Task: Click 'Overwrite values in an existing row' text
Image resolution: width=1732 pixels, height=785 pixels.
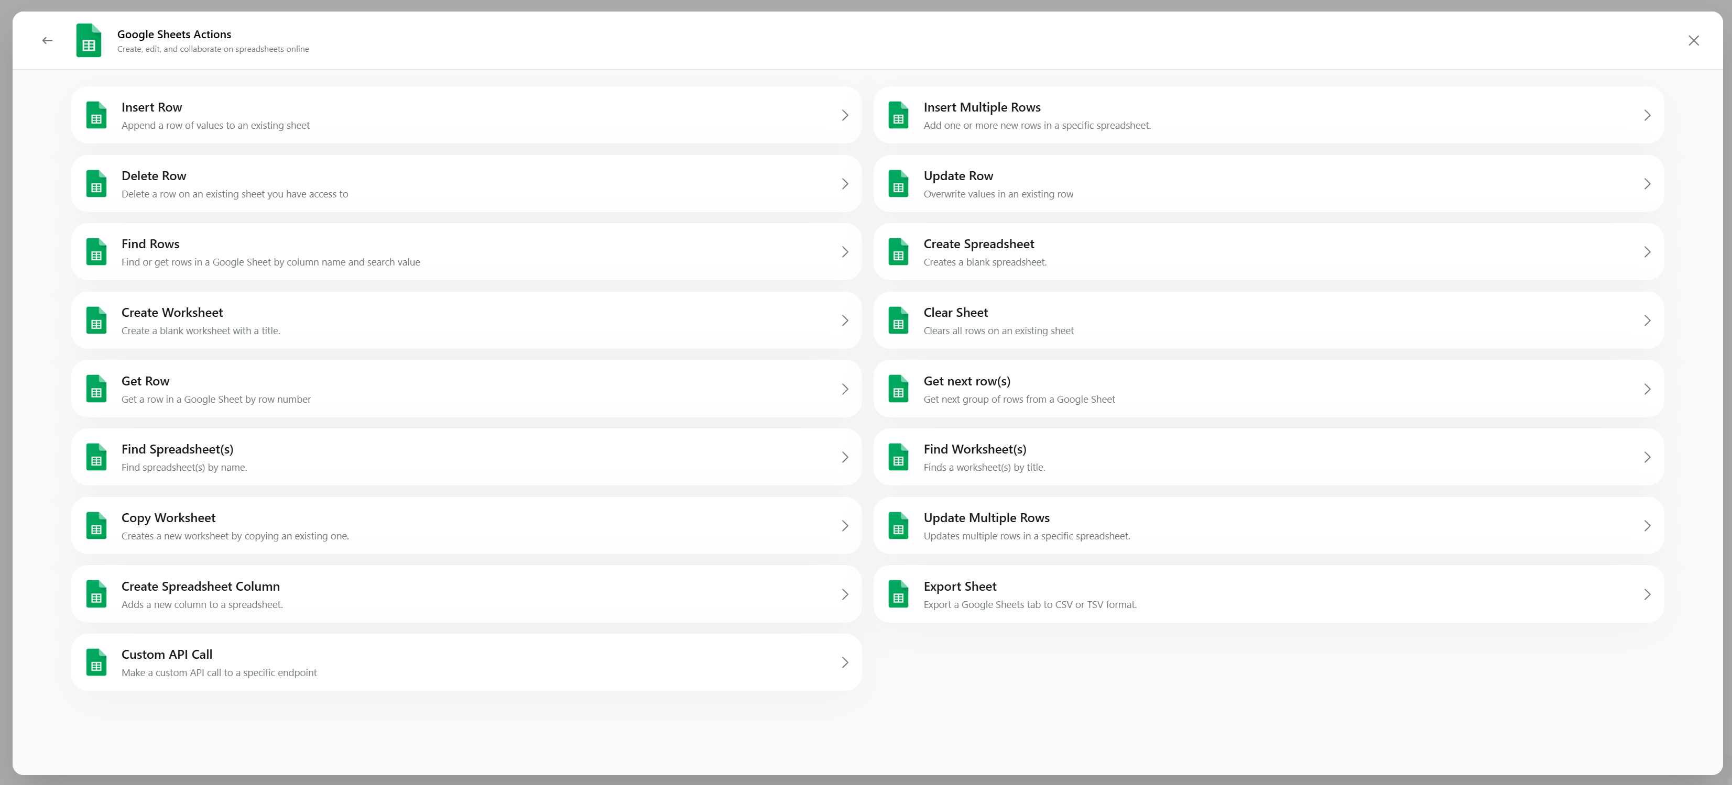Action: [x=998, y=194]
